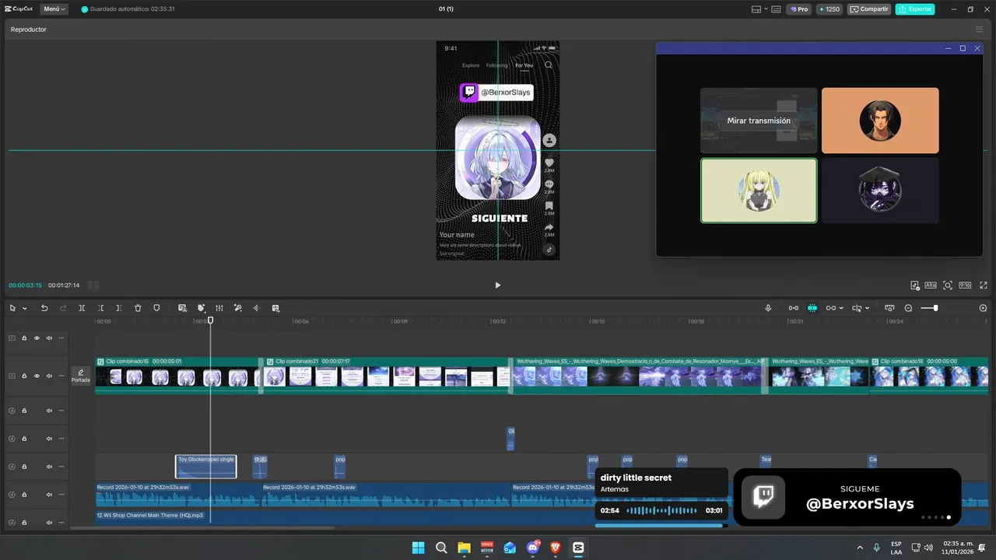Click the taskbar search magnifier
This screenshot has width=996, height=560.
point(441,548)
